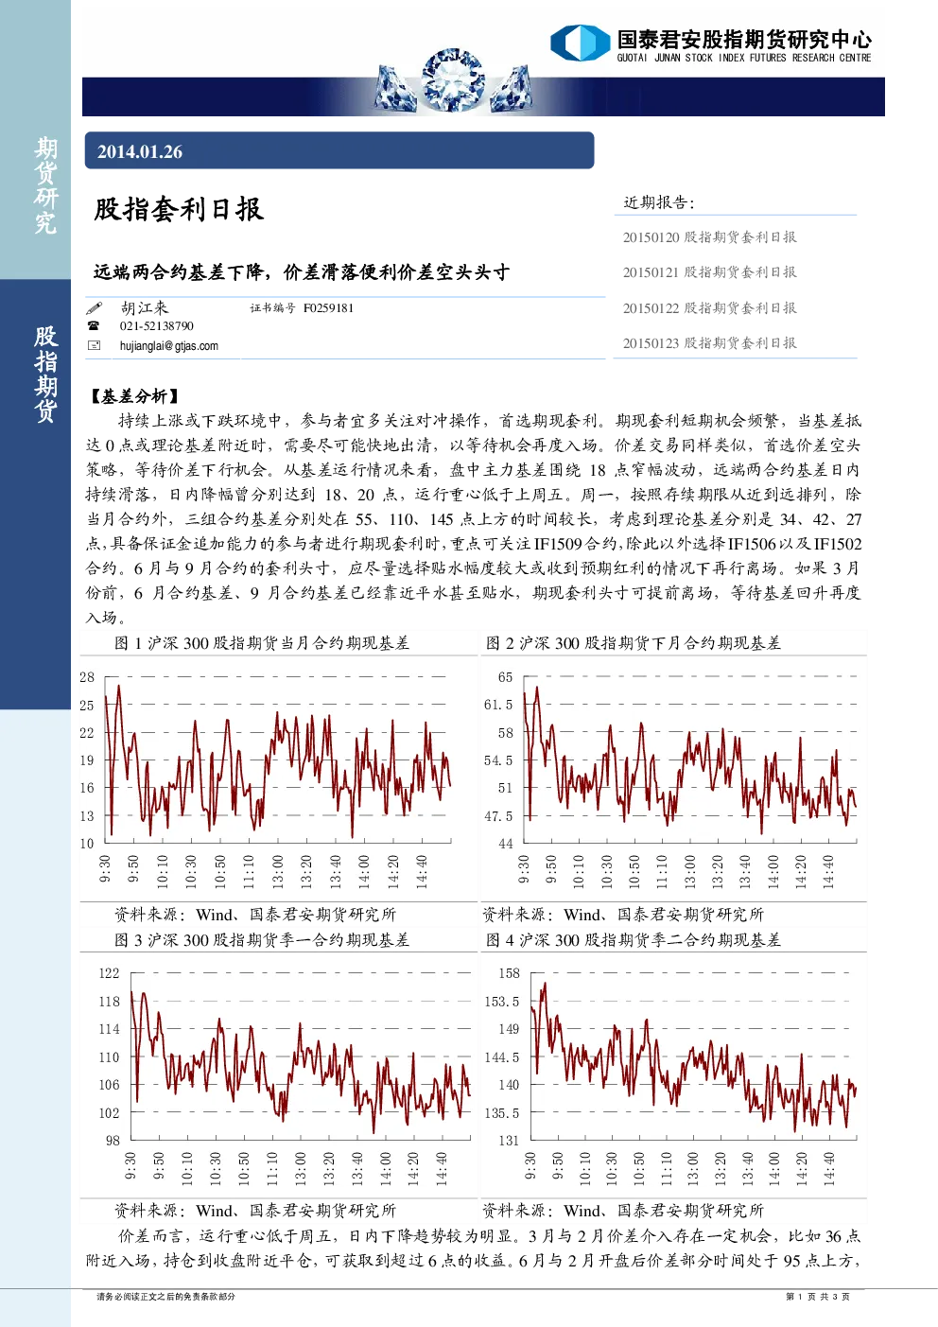Screen dimensions: 938x1327
Task: Open the 20150123 股指期货套利日报 report
Action: click(x=709, y=343)
